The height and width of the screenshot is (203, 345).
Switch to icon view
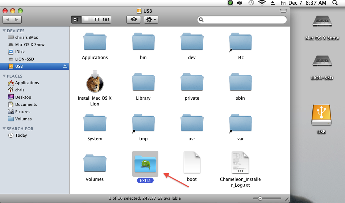pyautogui.click(x=76, y=20)
